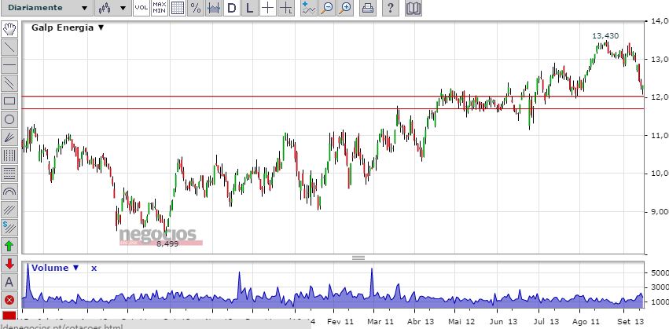Open the red drawing color swatch
The width and height of the screenshot is (669, 329).
pyautogui.click(x=9, y=316)
